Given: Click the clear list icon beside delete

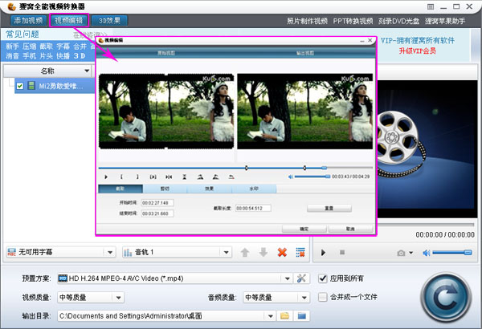Looking at the screenshot, I should 300,253.
